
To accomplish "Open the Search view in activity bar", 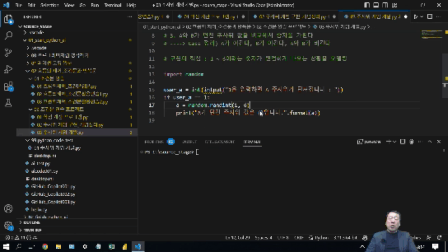I will [8, 35].
